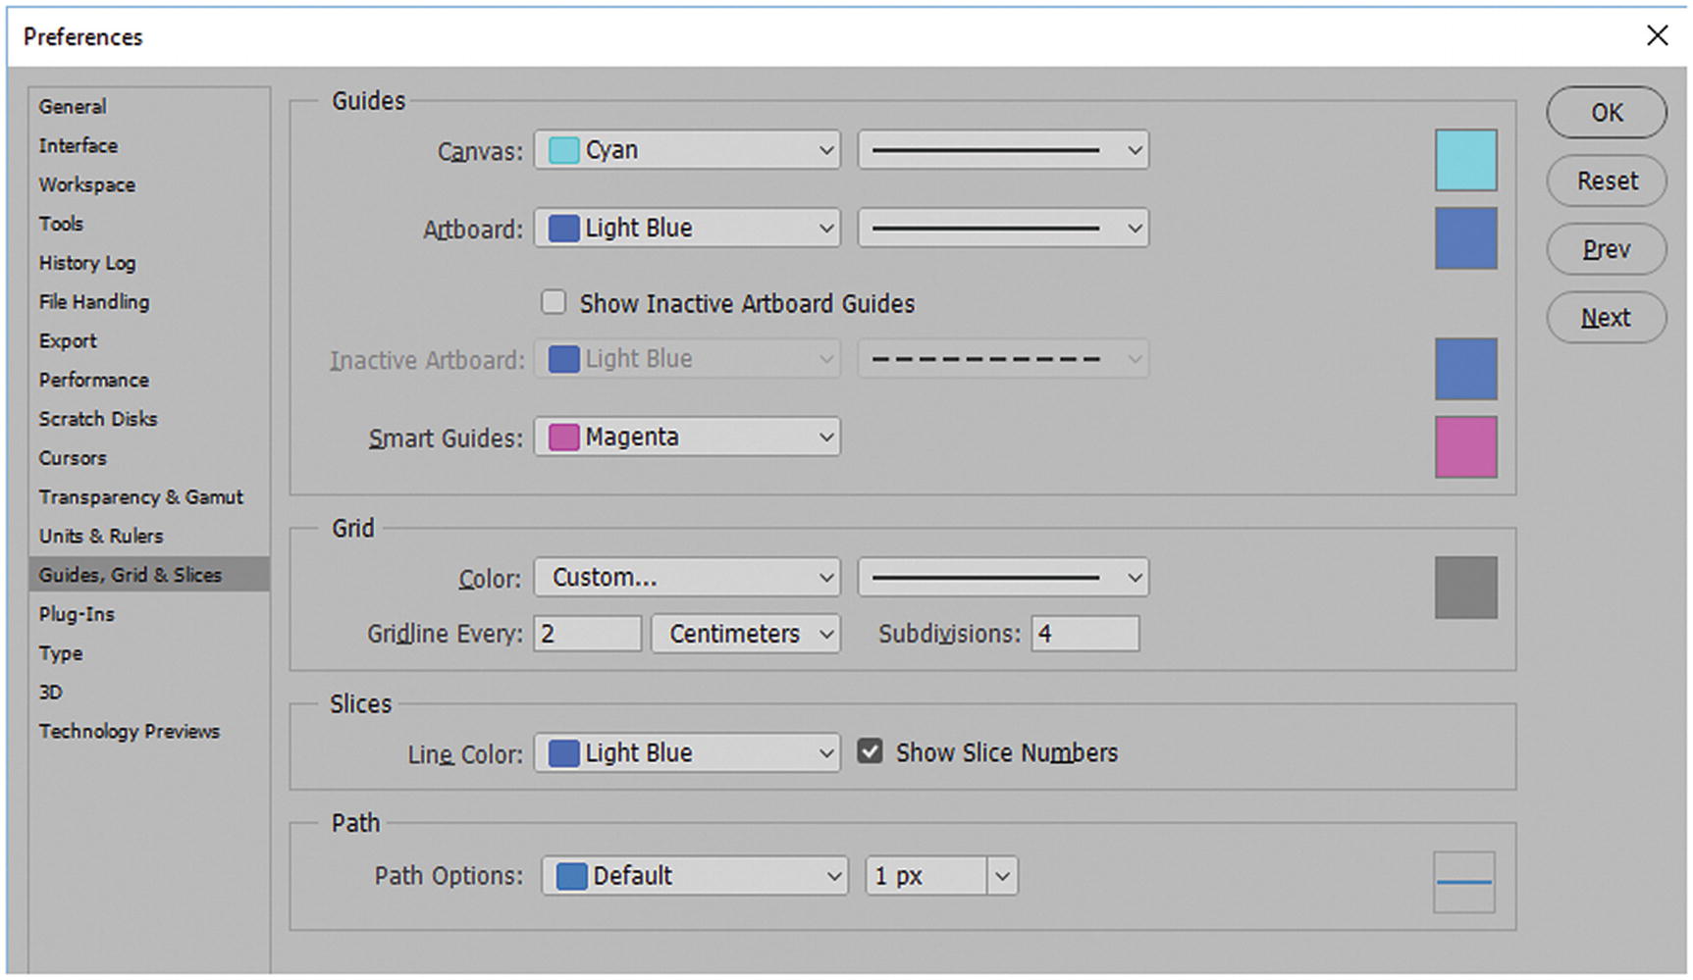Viewport: 1693px width, 980px height.
Task: Open the Centimeters unit dropdown
Action: click(745, 634)
